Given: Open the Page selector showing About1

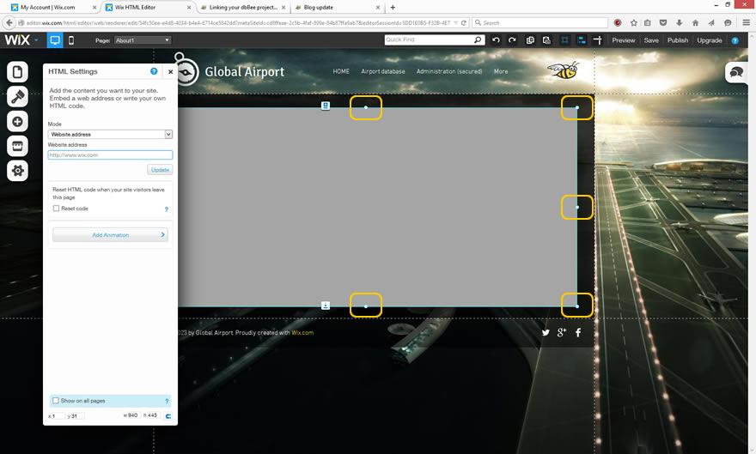Looking at the screenshot, I should tap(143, 40).
